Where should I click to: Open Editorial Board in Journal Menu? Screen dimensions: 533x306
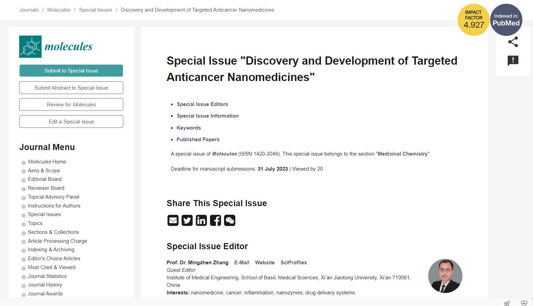pos(45,179)
